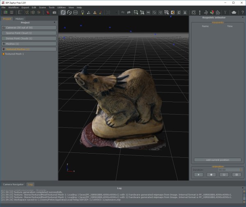Toggle the loop button in animation controls
Screen dimensions: 246x207
[x=224, y=175]
